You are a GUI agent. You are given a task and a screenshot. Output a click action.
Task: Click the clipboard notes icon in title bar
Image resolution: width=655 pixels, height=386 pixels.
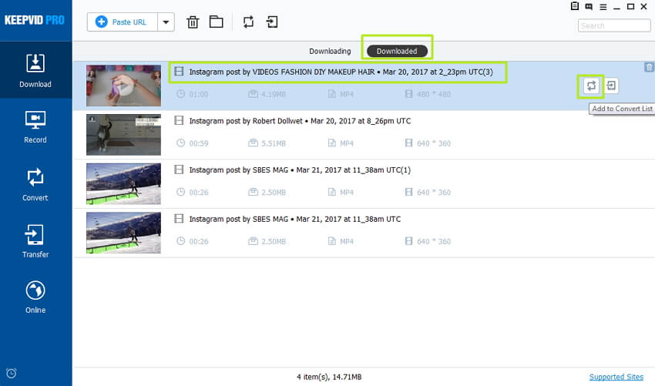[x=575, y=6]
